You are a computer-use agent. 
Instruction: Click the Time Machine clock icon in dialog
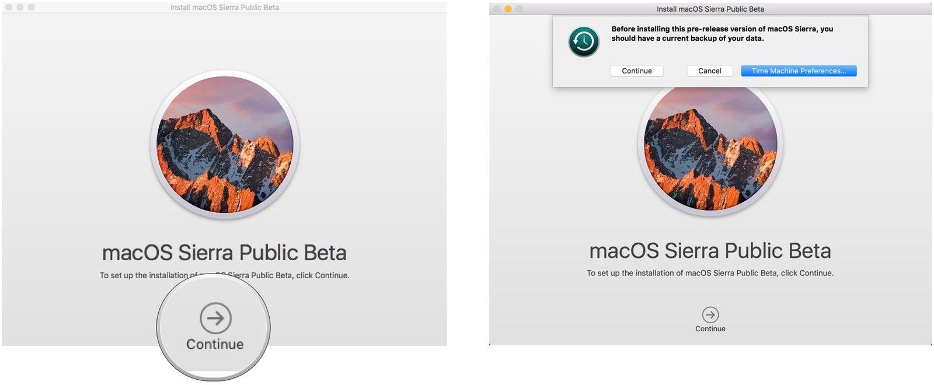[x=584, y=41]
